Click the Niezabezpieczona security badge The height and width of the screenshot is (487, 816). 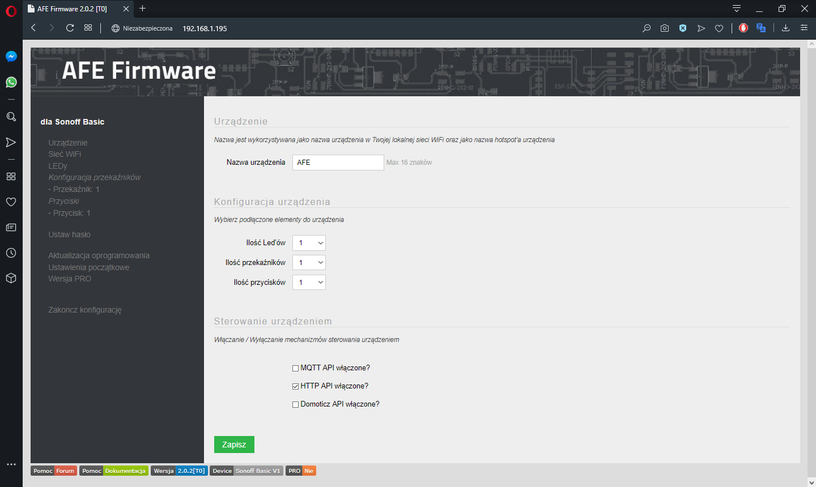[142, 28]
